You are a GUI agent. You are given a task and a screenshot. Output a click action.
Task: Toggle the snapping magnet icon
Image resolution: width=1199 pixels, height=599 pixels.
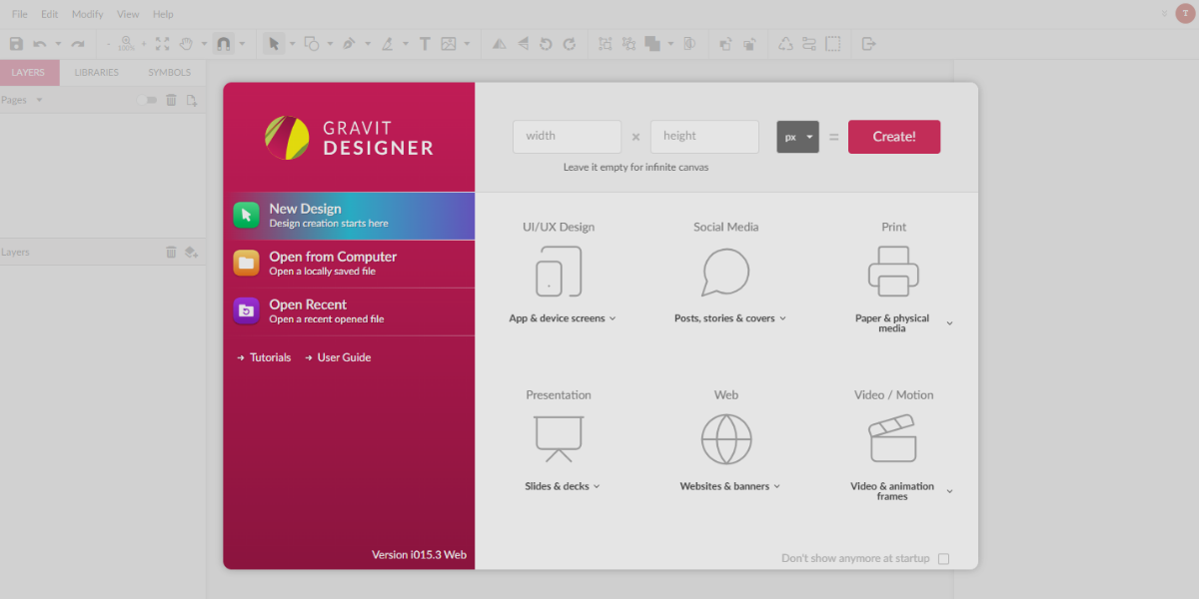click(x=224, y=44)
